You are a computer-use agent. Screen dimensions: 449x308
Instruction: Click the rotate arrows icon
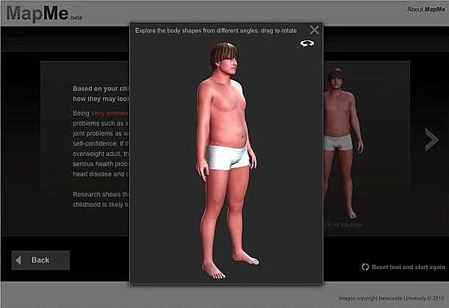(x=306, y=44)
